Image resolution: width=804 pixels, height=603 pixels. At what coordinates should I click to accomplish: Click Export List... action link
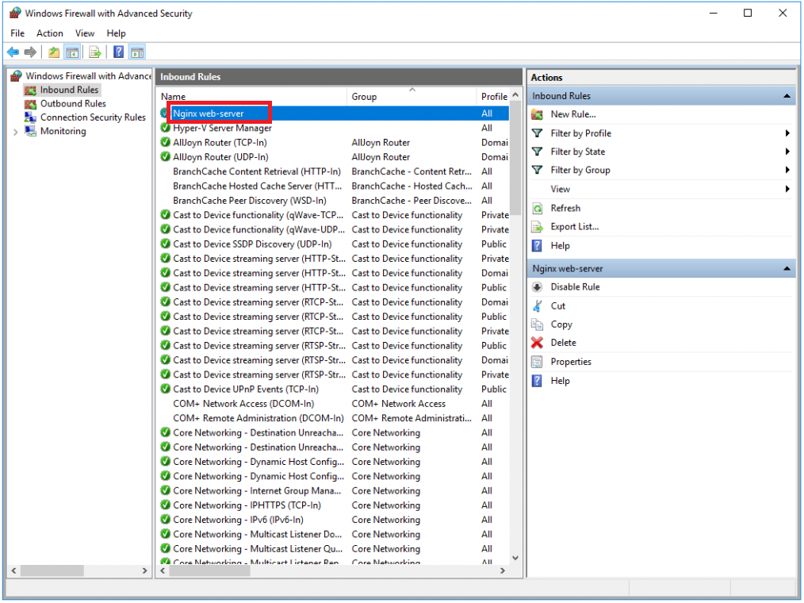(x=574, y=227)
